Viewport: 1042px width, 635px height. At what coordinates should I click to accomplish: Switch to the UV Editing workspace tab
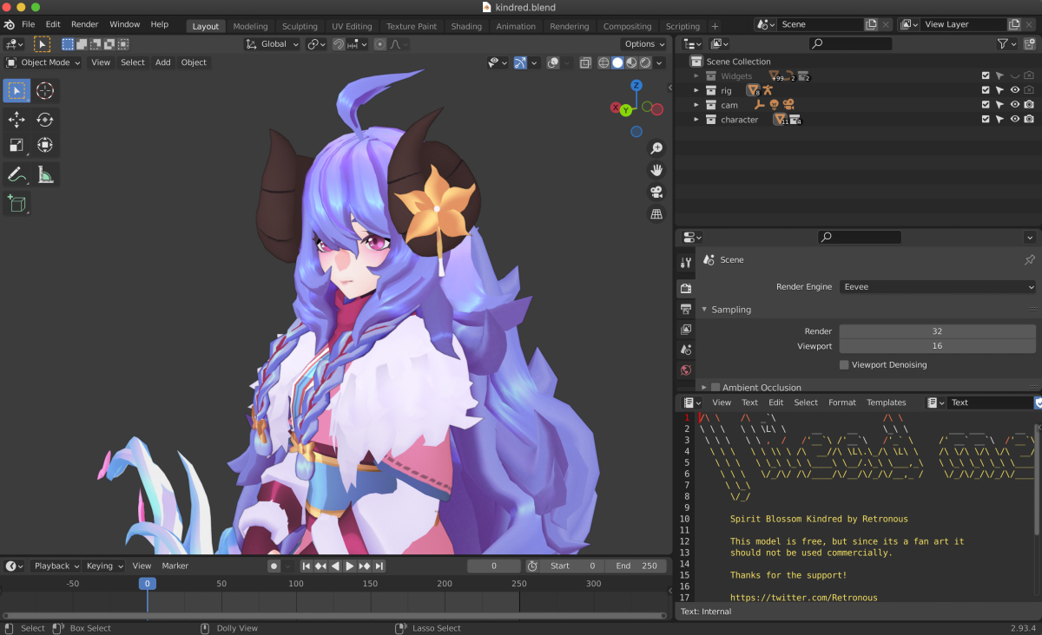pos(352,26)
